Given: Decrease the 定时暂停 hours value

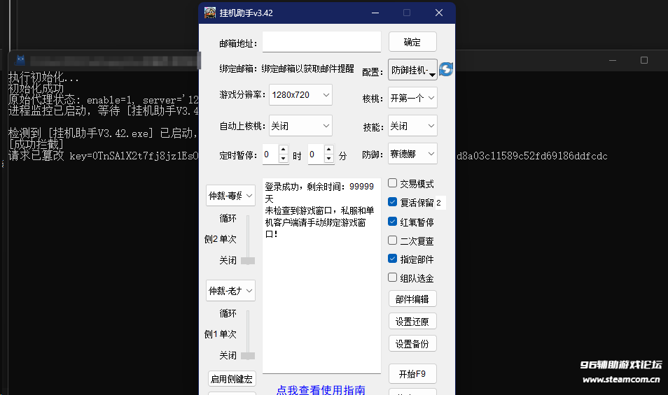Looking at the screenshot, I should 284,158.
